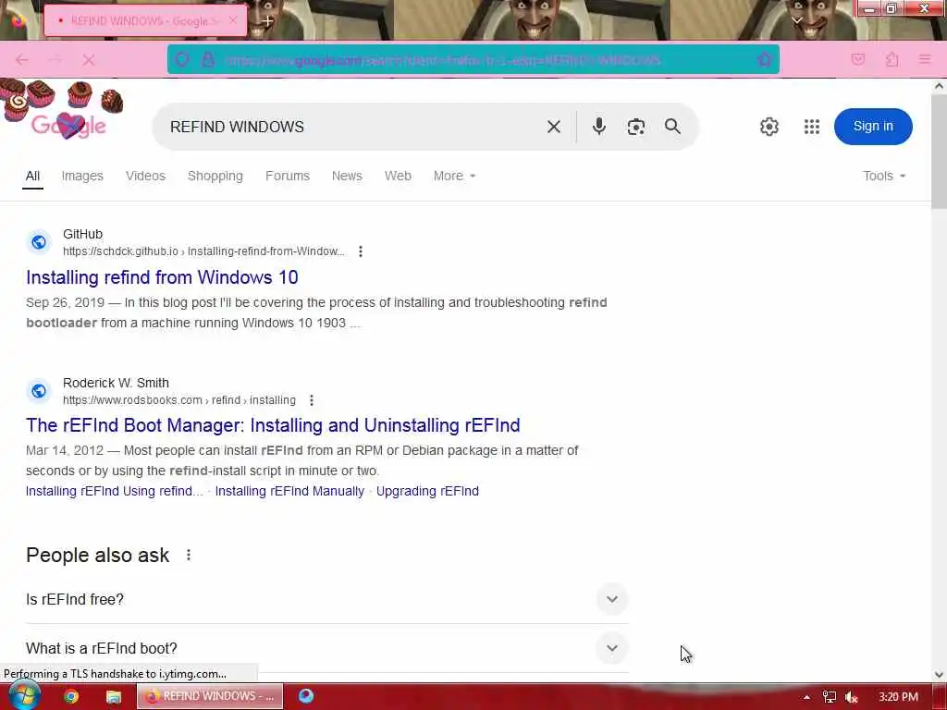Close the REFIND WINDOWS tab
947x710 pixels.
pos(233,20)
